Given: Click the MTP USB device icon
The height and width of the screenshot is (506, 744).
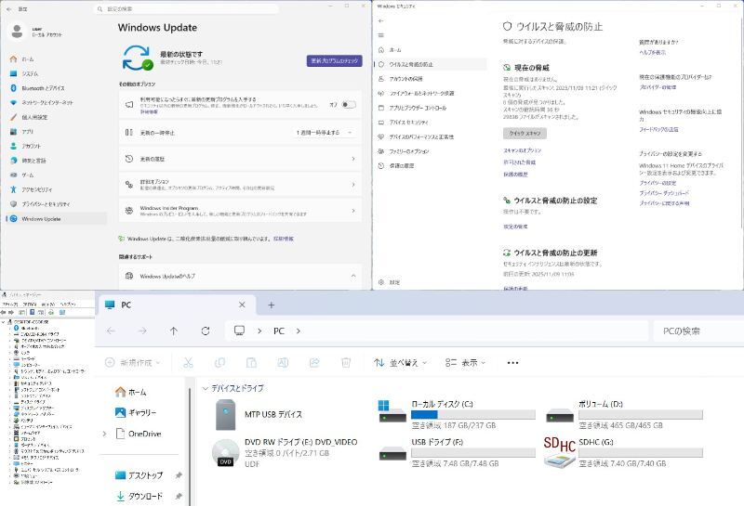Looking at the screenshot, I should (x=224, y=414).
